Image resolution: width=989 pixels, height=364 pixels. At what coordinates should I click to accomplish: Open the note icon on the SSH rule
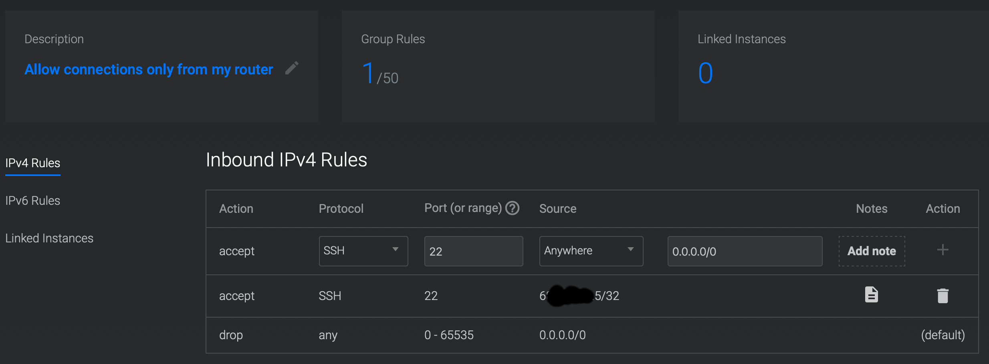pos(871,295)
